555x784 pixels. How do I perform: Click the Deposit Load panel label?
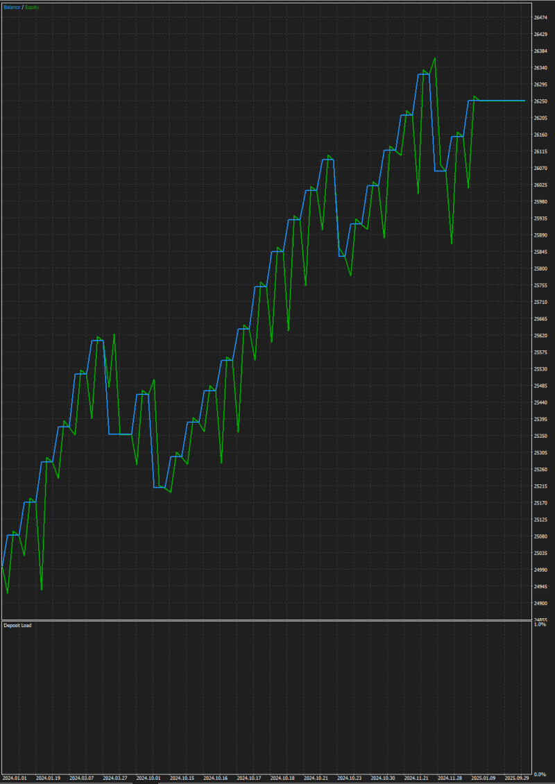point(17,625)
